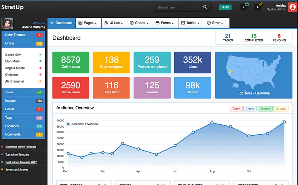This screenshot has height=185, width=298.
Task: Expand the Charts dropdown menu
Action: pyautogui.click(x=139, y=23)
